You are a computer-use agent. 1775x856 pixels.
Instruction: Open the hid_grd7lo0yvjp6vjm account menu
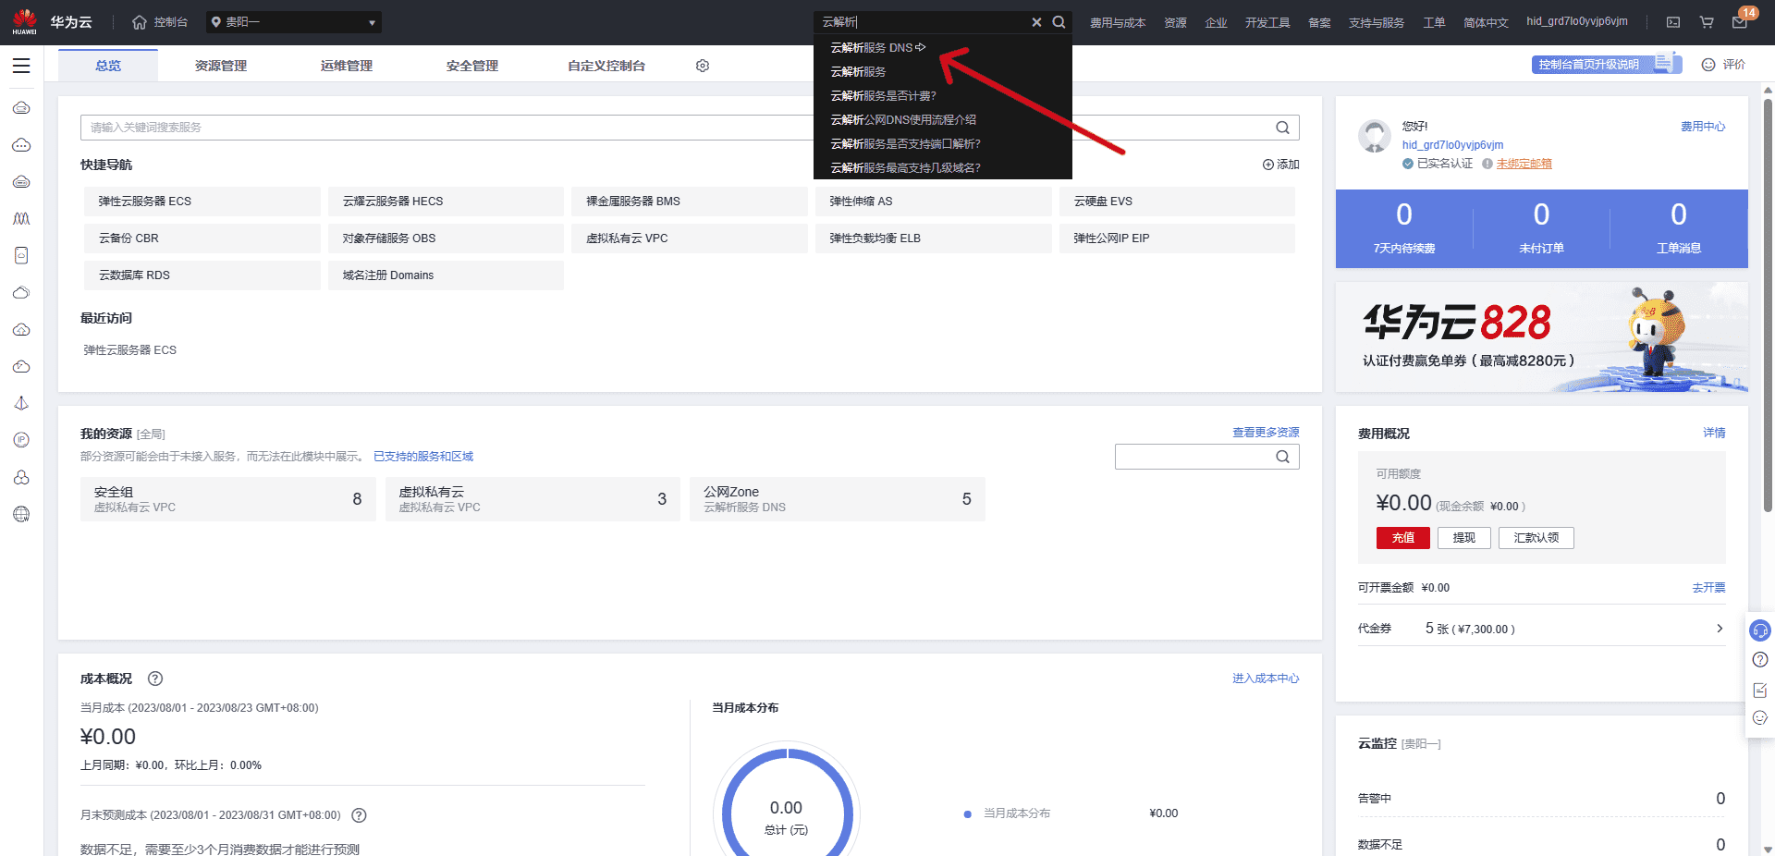tap(1577, 21)
